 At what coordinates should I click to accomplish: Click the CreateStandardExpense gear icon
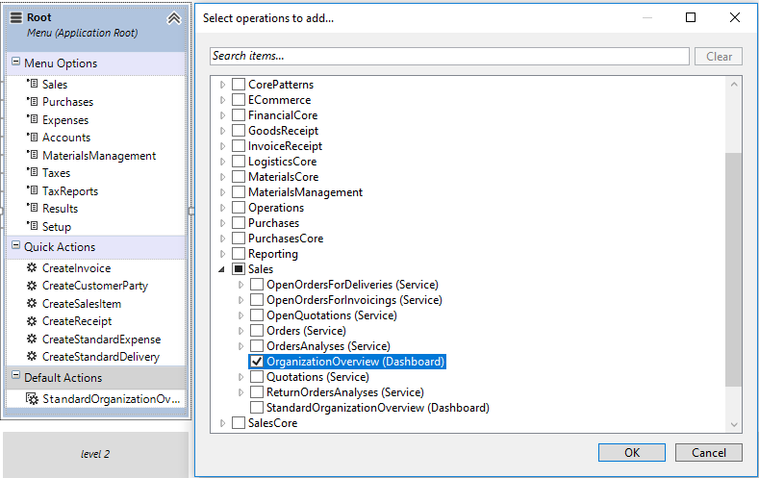click(32, 339)
